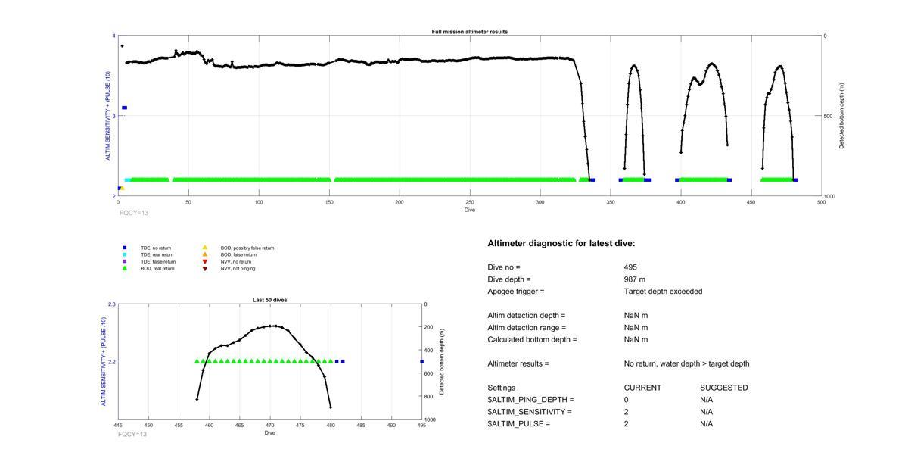This screenshot has height=471, width=908.
Task: Click the '$ALTIM_PULSE =' setting label
Action: tap(518, 424)
